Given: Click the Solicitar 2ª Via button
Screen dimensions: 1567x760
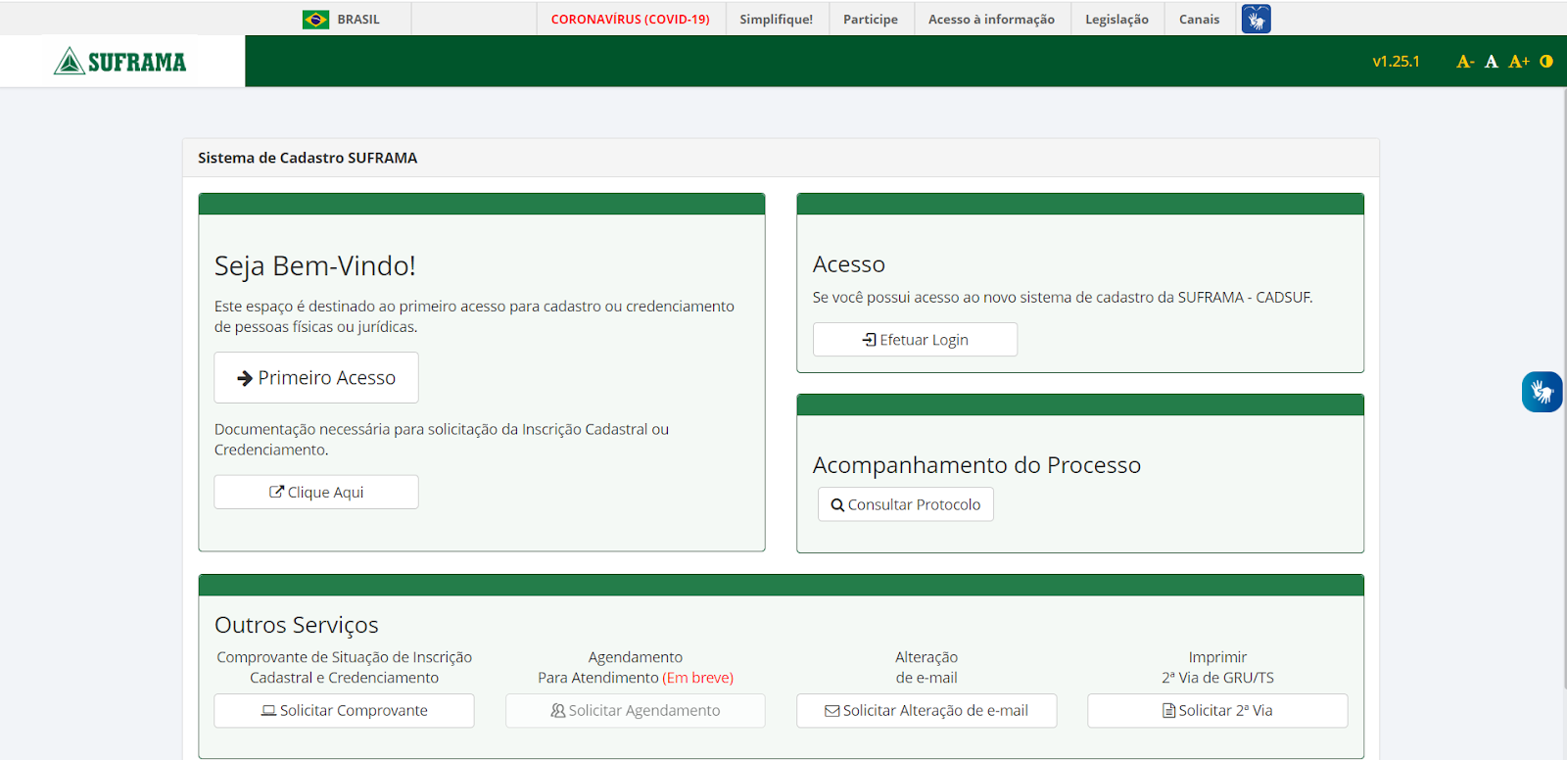Looking at the screenshot, I should [x=1217, y=711].
